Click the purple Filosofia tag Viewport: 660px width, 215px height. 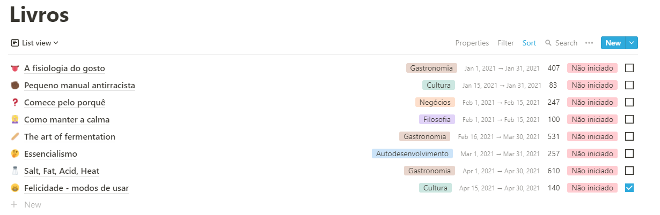tap(437, 120)
